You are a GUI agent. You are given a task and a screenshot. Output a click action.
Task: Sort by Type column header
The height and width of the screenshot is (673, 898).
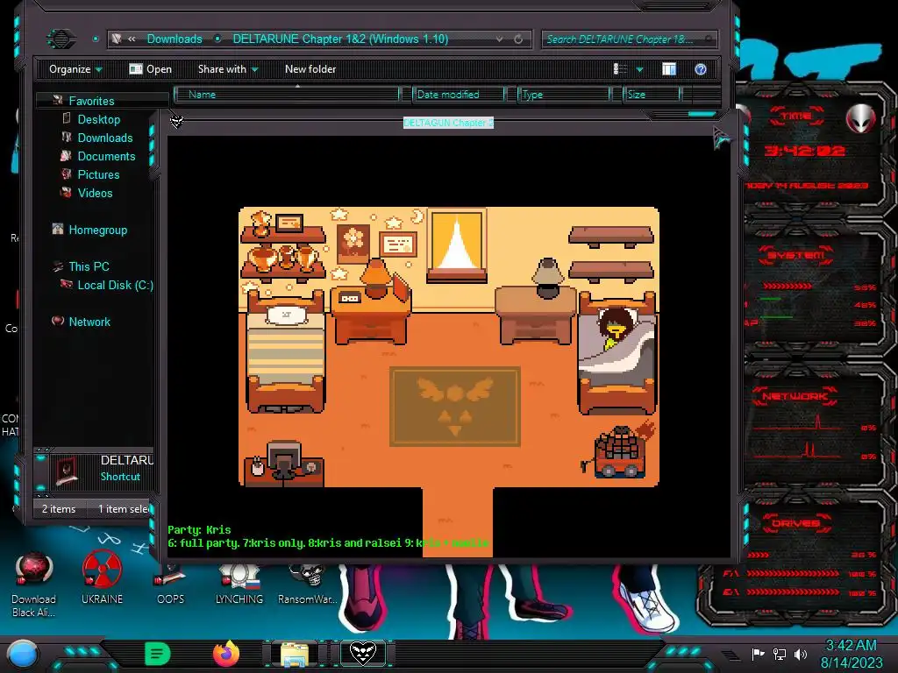click(x=564, y=95)
